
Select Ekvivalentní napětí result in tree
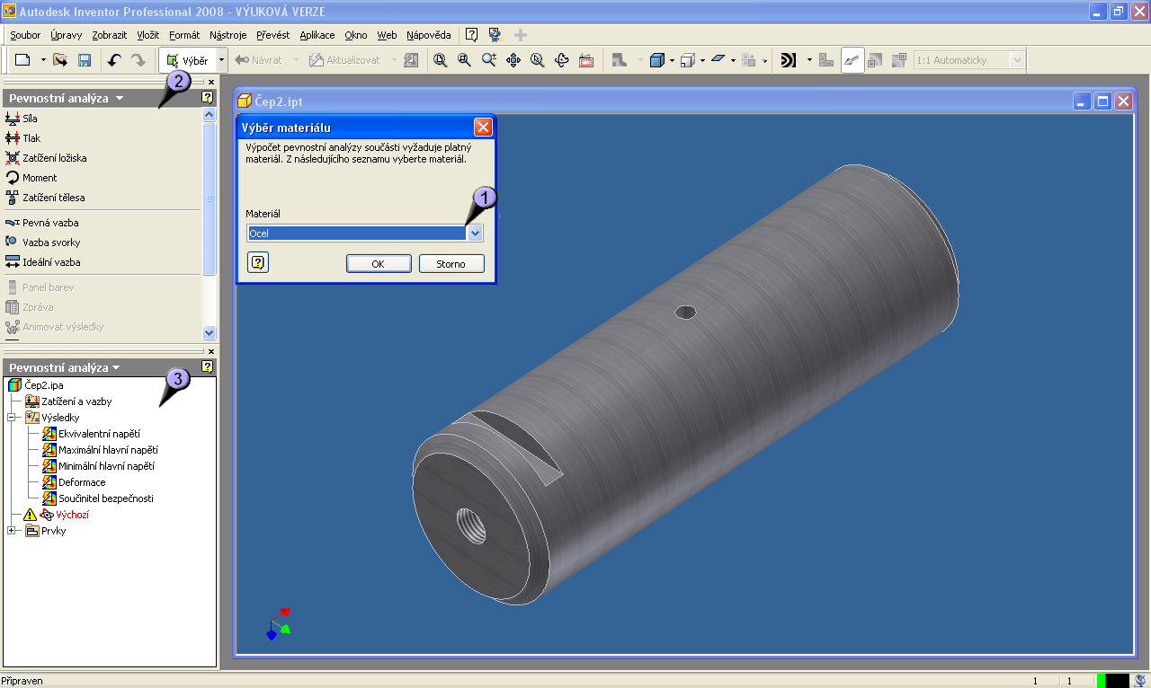click(98, 434)
